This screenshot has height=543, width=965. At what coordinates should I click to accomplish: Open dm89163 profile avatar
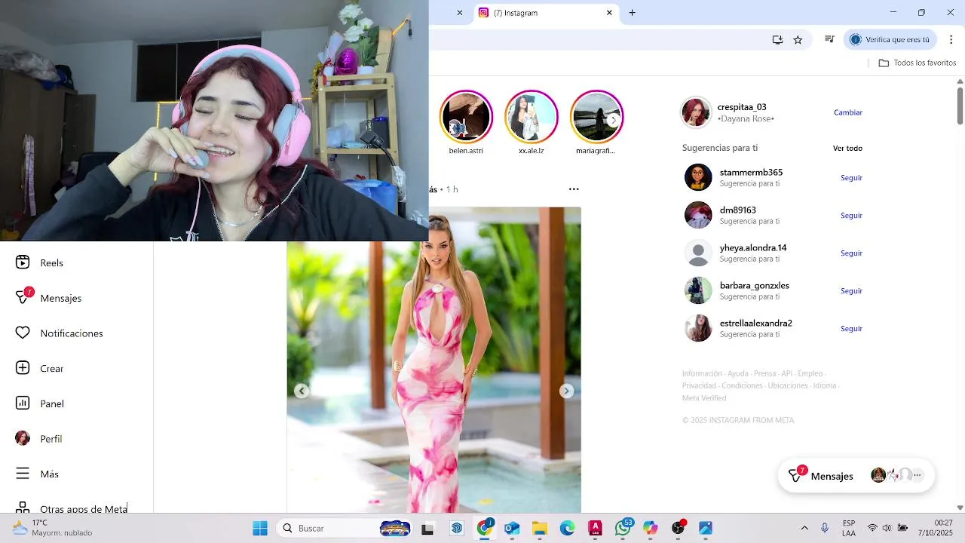pos(698,215)
